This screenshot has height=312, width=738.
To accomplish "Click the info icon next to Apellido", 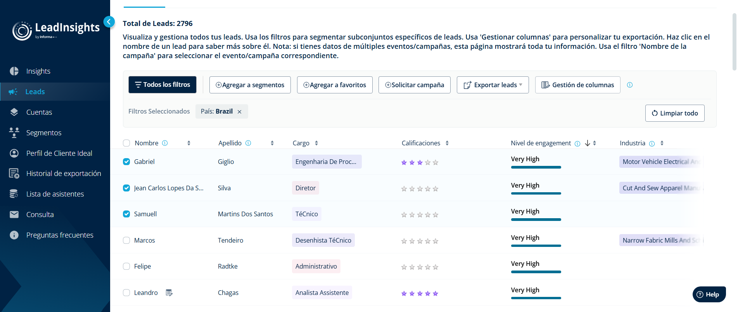I will (248, 143).
